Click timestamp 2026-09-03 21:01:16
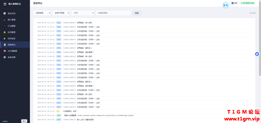261x123 pixels. point(46,77)
